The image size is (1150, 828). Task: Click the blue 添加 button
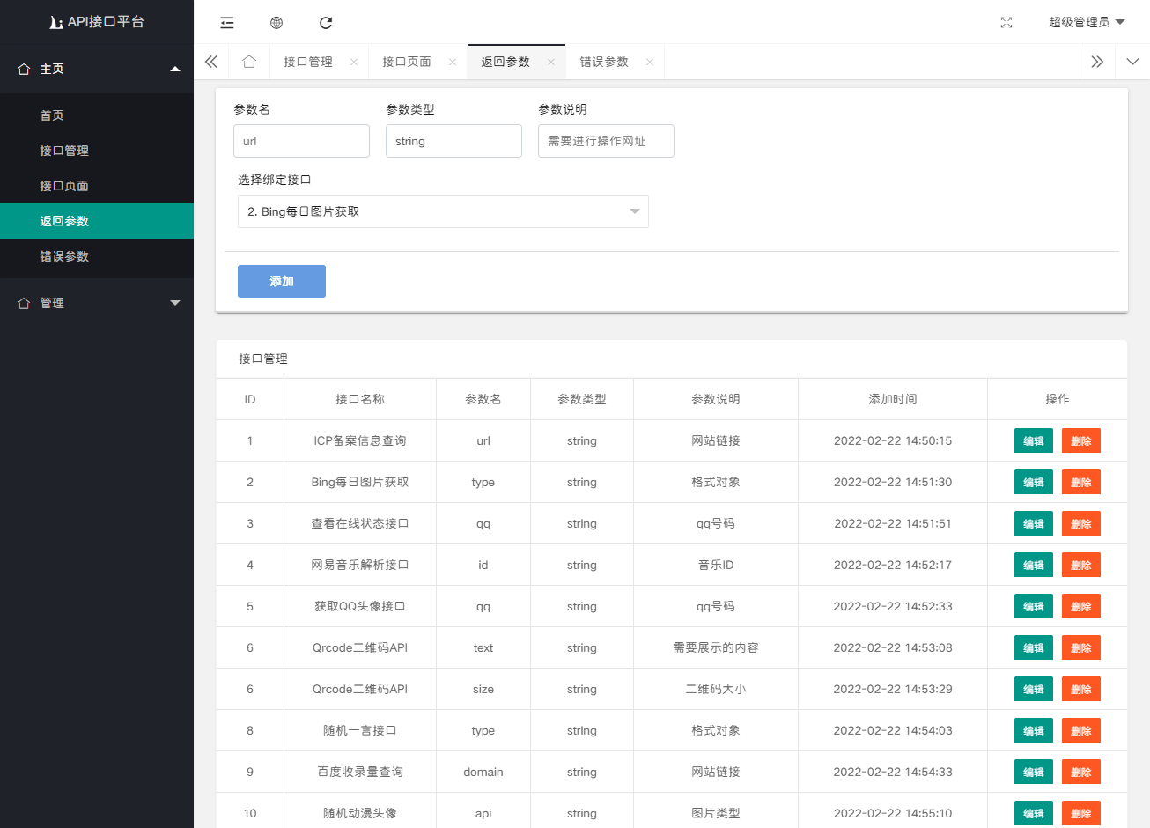click(282, 281)
